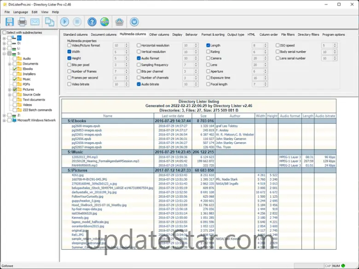
Task: Click the globe website toolbar icon
Action: click(x=104, y=22)
